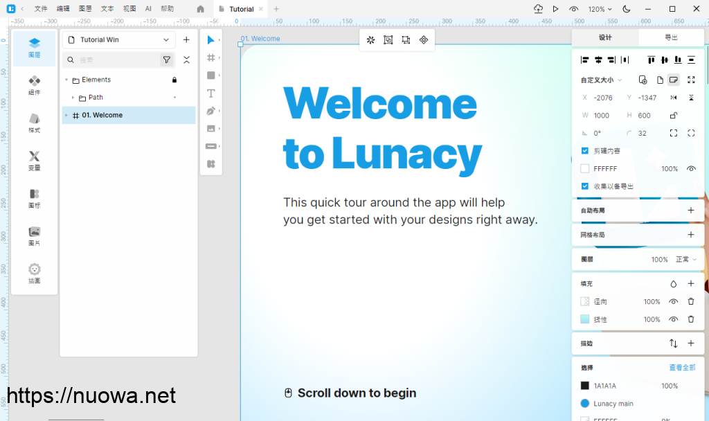709x421 pixels.
Task: Open the 组件 components panel
Action: click(x=35, y=86)
